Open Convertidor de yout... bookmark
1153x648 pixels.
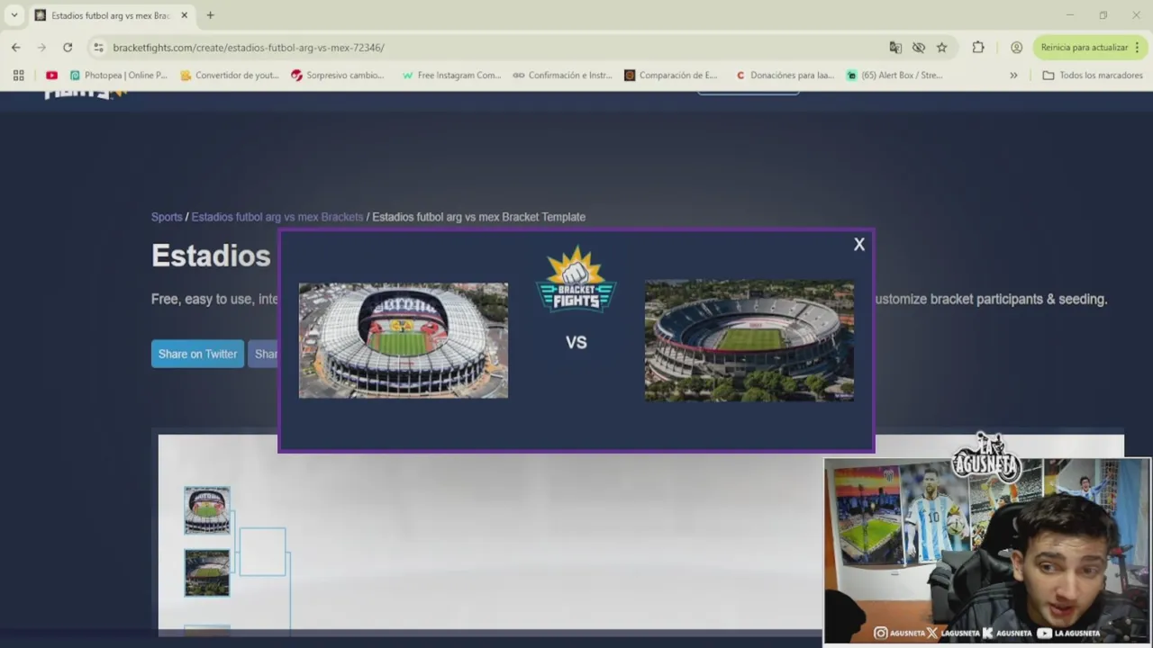coord(230,76)
